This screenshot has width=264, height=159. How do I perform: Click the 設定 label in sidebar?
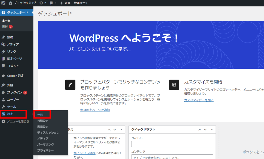[x=10, y=114]
